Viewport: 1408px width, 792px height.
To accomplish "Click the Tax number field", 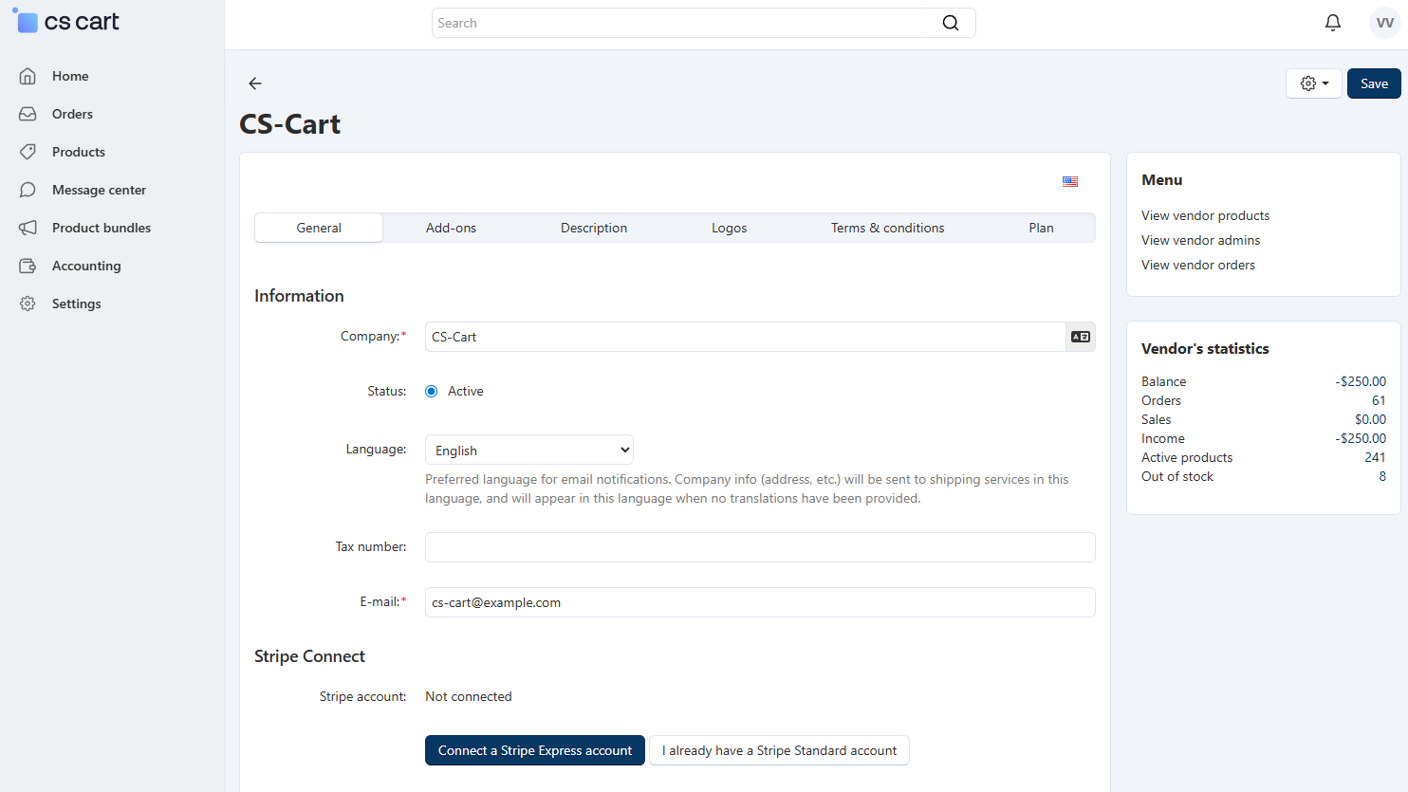I will tap(760, 547).
